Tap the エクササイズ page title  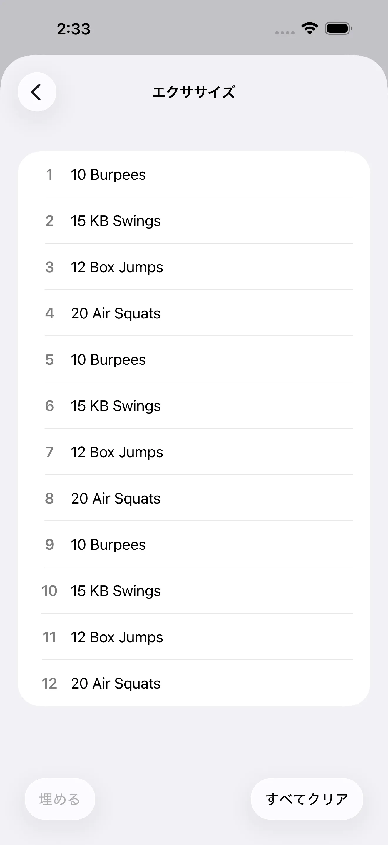[x=194, y=92]
